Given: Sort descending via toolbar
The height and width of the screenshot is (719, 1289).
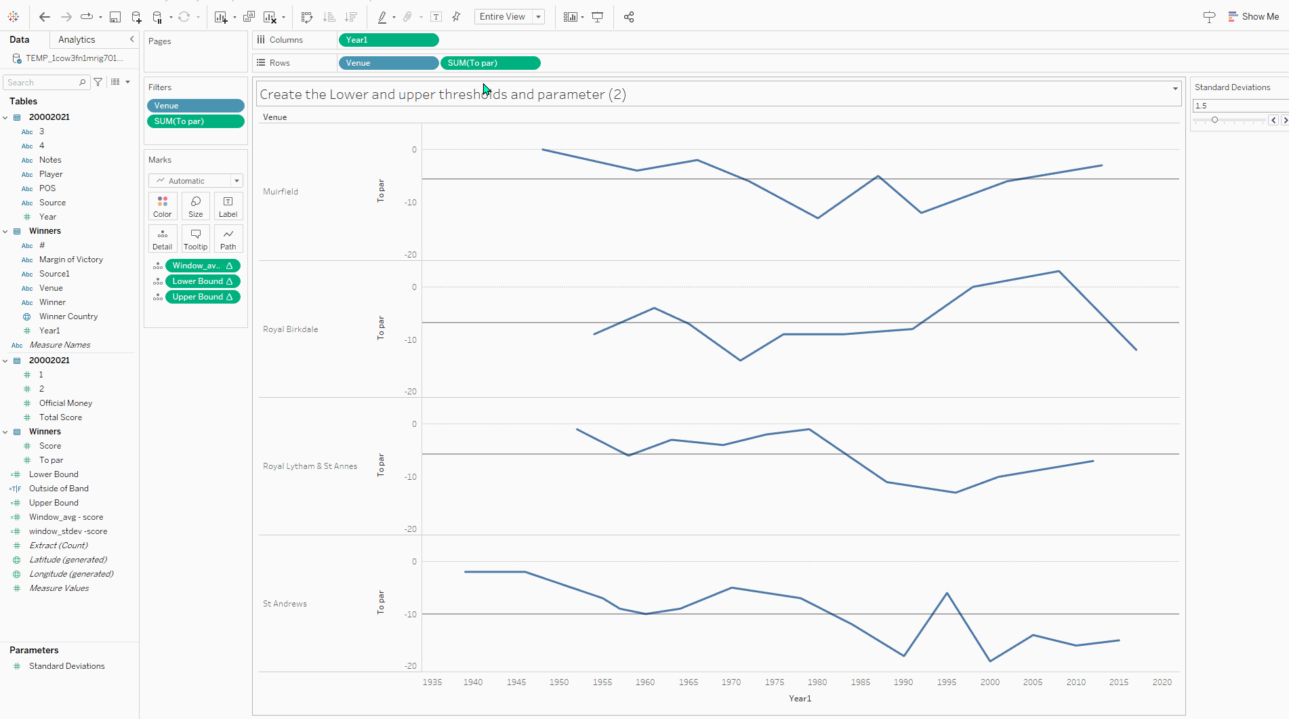Looking at the screenshot, I should (351, 17).
